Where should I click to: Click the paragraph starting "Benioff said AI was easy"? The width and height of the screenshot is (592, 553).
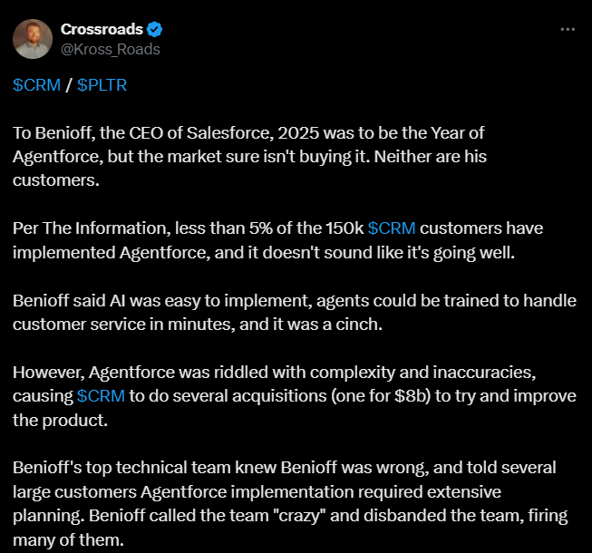[x=295, y=313]
